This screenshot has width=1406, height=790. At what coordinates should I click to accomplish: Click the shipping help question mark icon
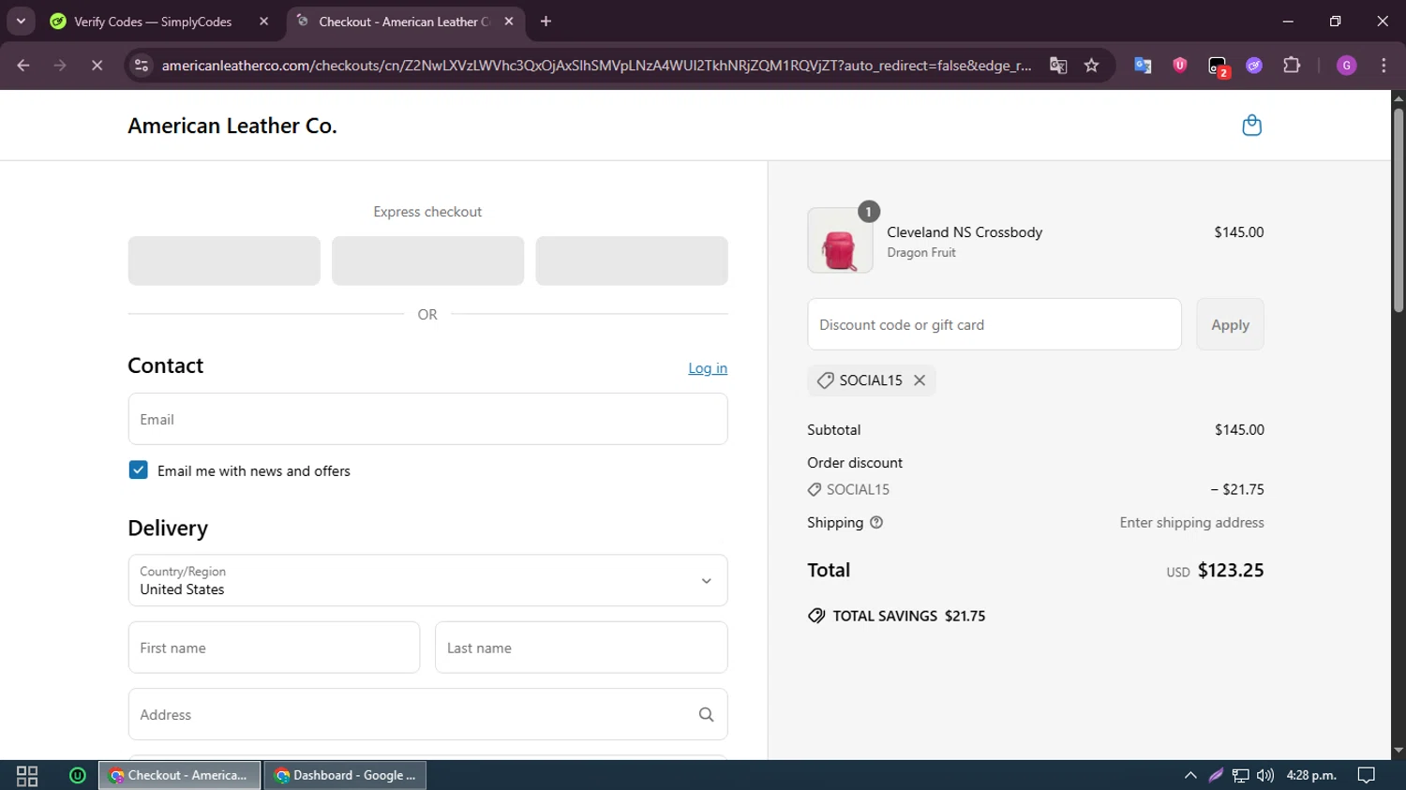coord(876,523)
